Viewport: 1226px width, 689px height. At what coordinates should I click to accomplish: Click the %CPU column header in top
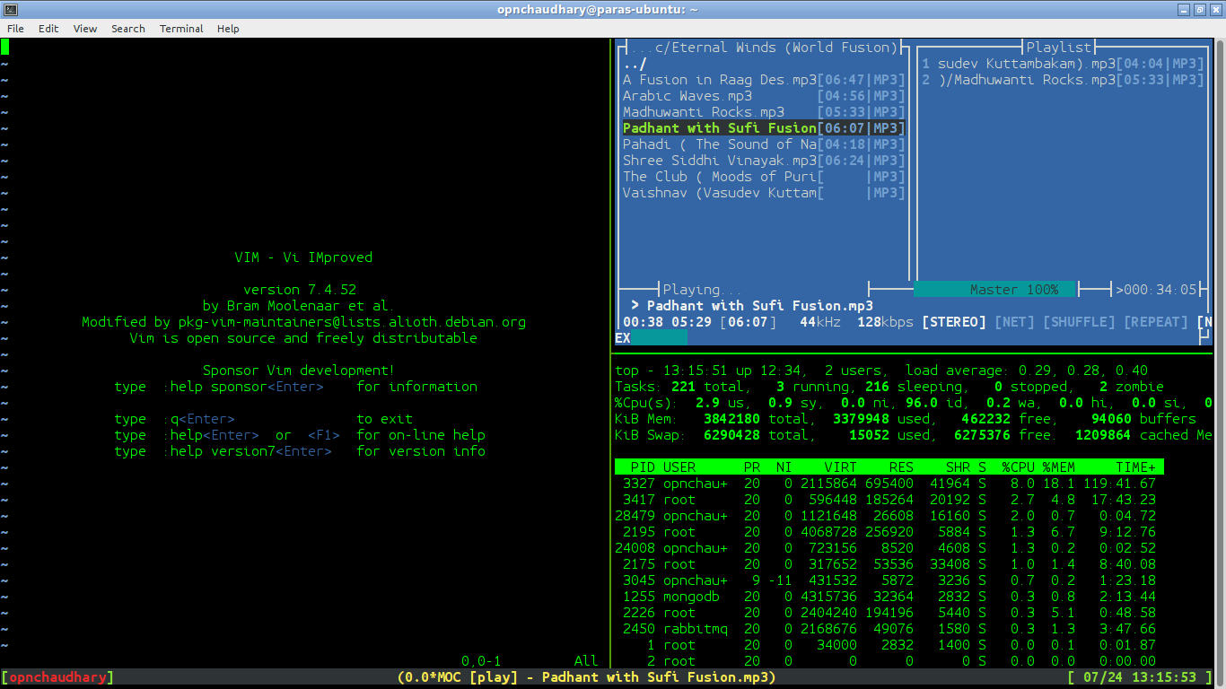coord(1019,467)
